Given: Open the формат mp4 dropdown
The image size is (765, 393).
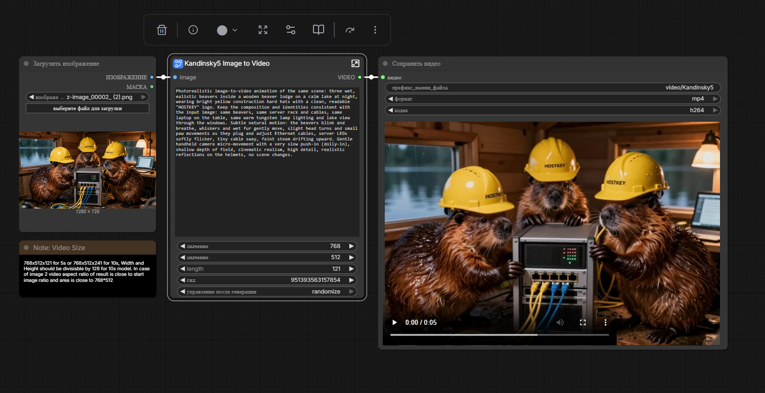Looking at the screenshot, I should (x=552, y=99).
